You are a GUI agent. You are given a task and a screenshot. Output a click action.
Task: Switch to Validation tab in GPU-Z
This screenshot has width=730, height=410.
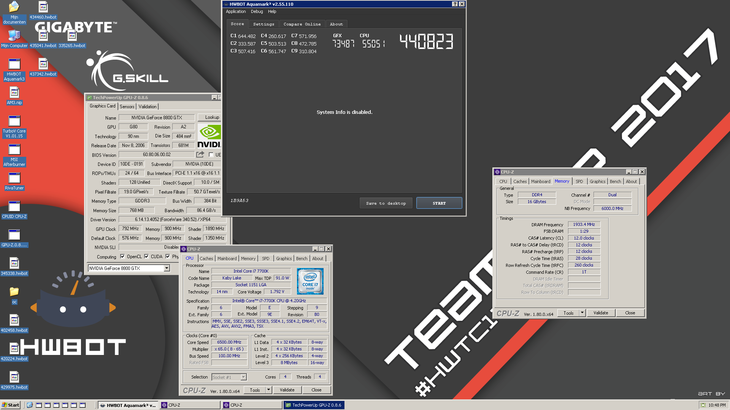[147, 107]
